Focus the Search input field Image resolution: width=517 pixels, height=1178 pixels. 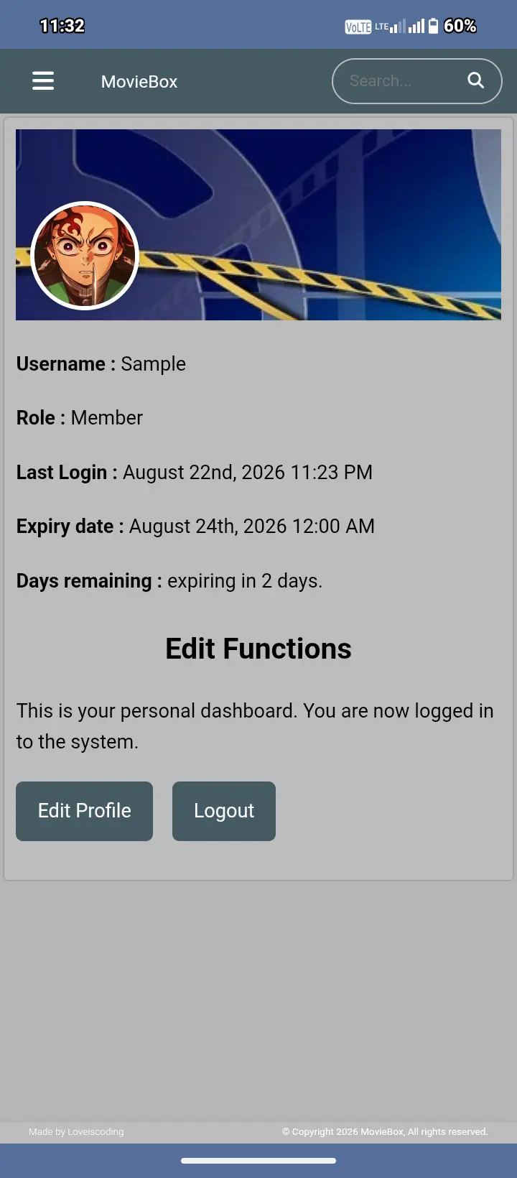(x=402, y=81)
